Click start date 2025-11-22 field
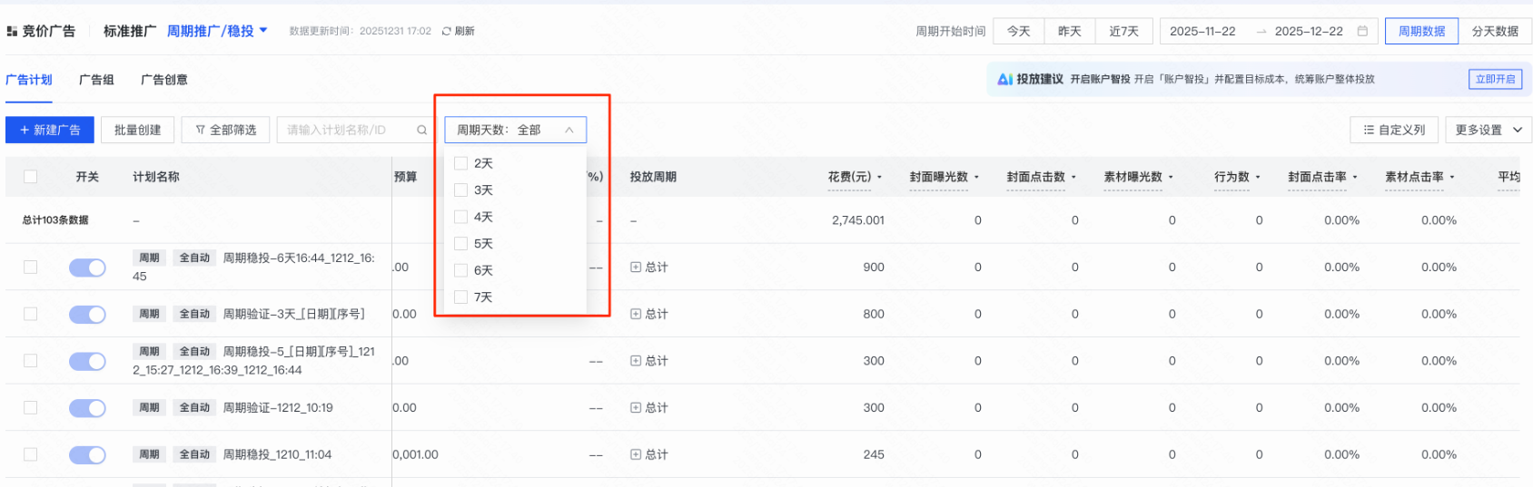The height and width of the screenshot is (487, 1533). [1202, 31]
